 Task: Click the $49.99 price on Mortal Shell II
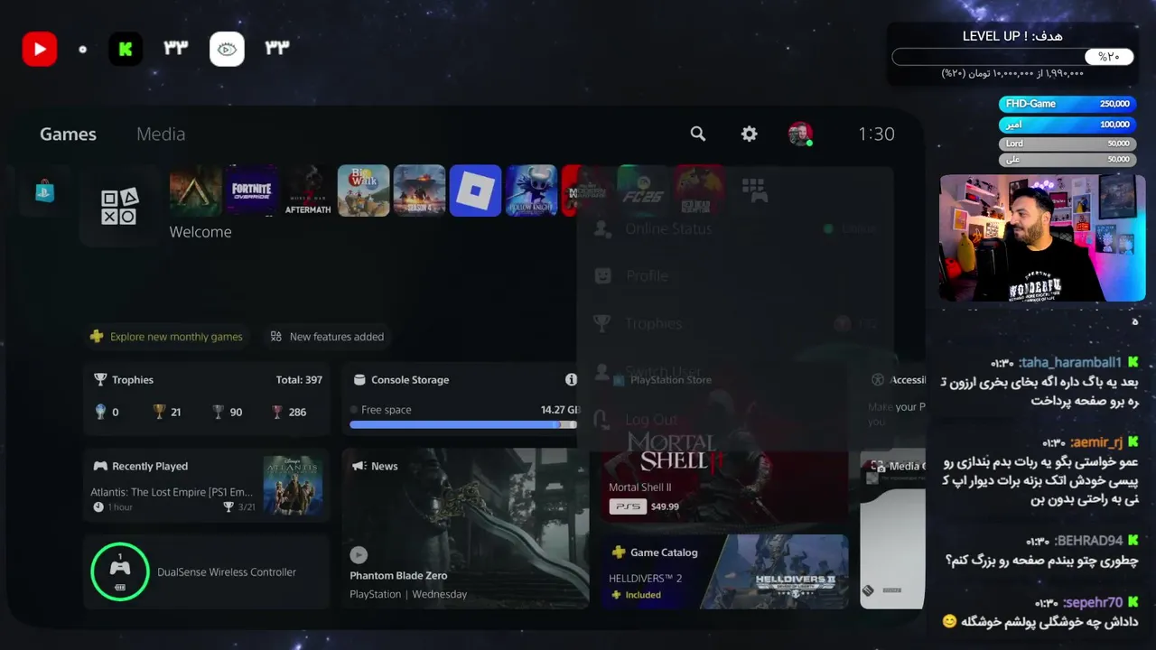pos(665,506)
